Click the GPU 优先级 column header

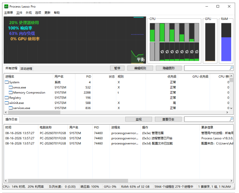[x=194, y=77]
